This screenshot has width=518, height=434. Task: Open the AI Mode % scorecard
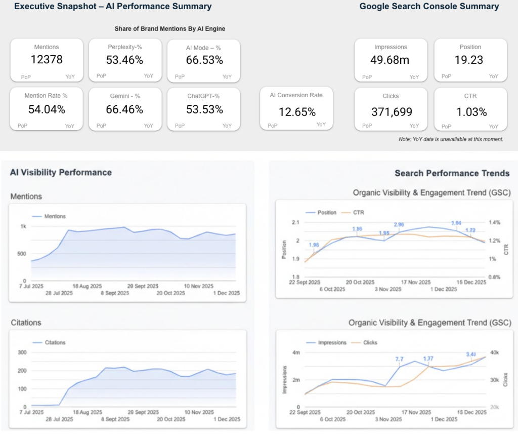click(x=203, y=60)
